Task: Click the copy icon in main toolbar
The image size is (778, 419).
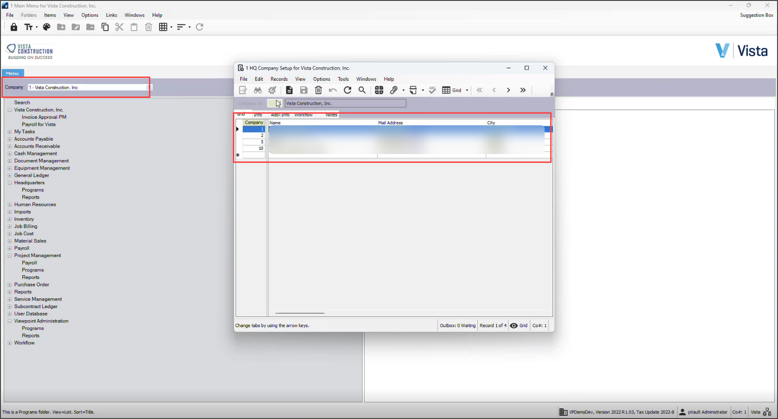Action: 105,27
